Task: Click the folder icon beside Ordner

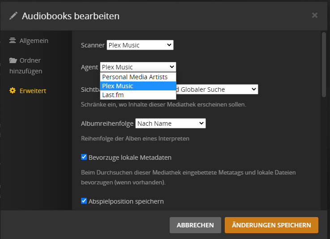Action: 13,60
